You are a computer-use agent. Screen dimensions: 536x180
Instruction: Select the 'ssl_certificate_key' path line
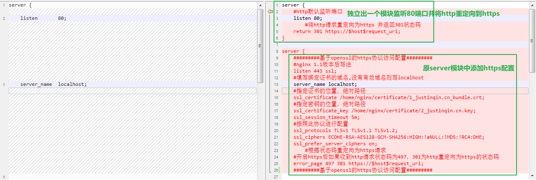coord(385,111)
